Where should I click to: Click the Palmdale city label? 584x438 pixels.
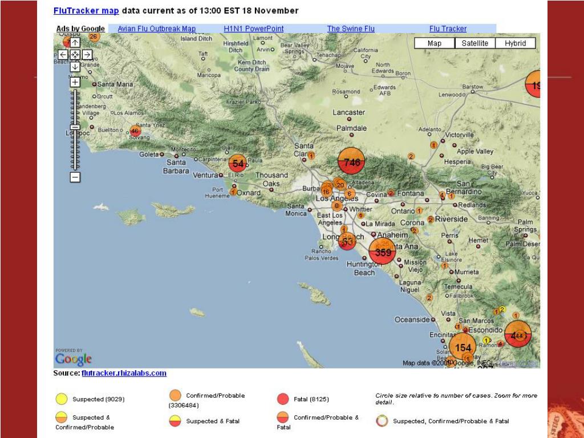point(351,128)
